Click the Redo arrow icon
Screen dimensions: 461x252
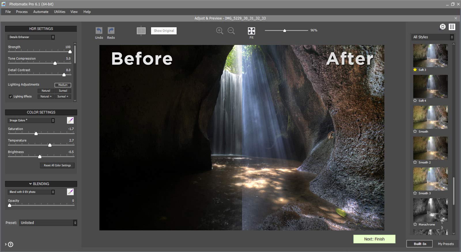click(111, 31)
